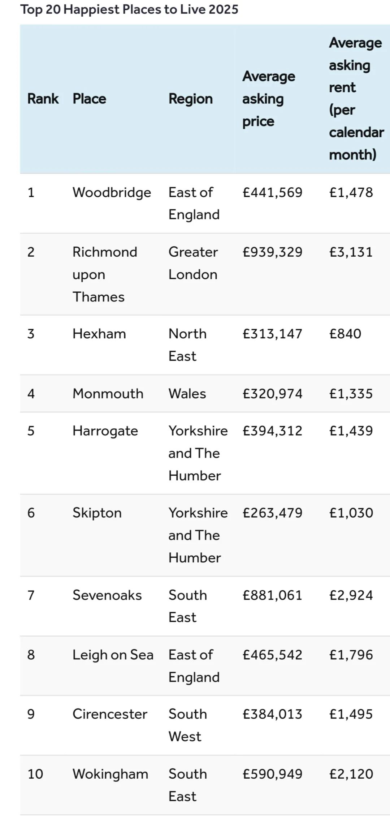Click the Sevenoaks place name
The width and height of the screenshot is (390, 818).
(107, 595)
